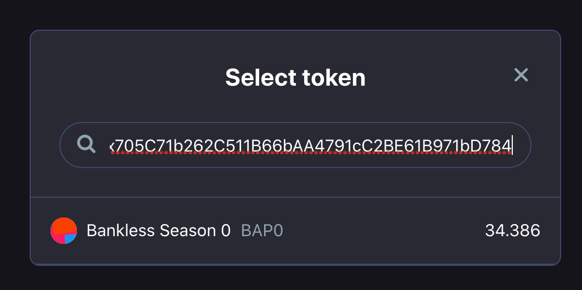This screenshot has height=290, width=582.
Task: Click the red-underlined contract address text
Action: pos(310,146)
